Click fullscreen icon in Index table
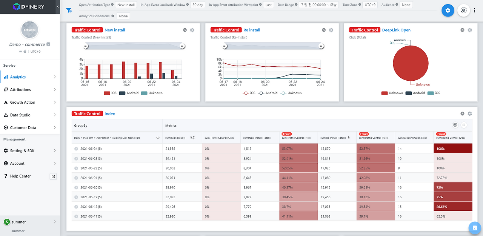483x236 pixels. click(464, 125)
